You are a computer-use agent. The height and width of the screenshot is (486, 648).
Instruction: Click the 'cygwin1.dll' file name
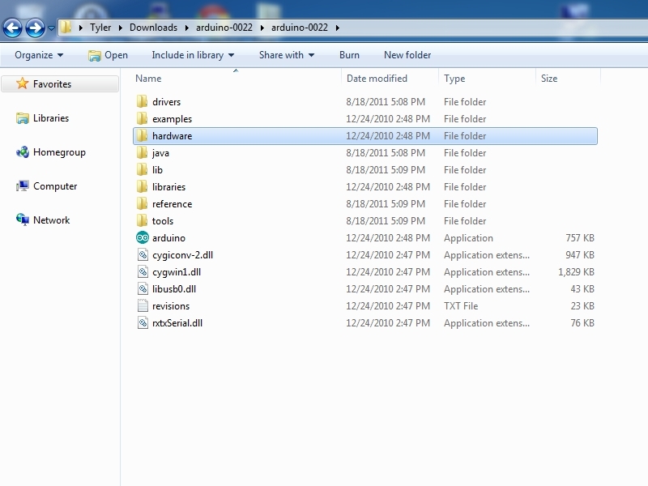(177, 272)
